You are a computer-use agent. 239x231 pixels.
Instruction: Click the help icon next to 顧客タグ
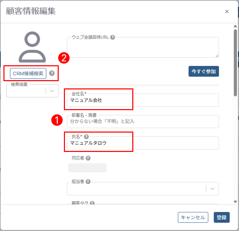point(92,203)
